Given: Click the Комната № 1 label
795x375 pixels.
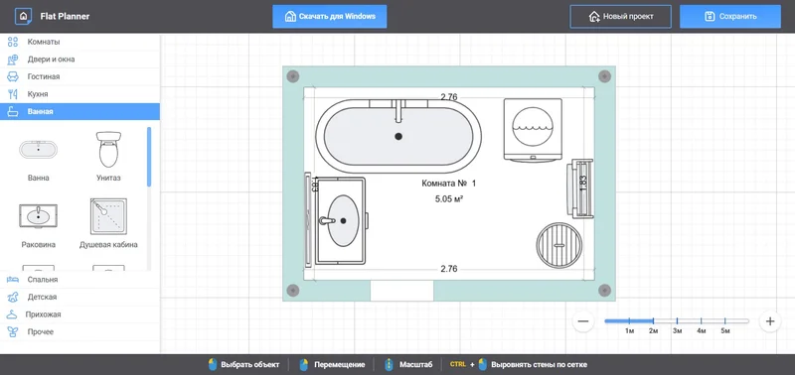Looking at the screenshot, I should (449, 184).
